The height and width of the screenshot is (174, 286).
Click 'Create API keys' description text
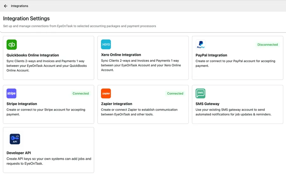coord(49,161)
